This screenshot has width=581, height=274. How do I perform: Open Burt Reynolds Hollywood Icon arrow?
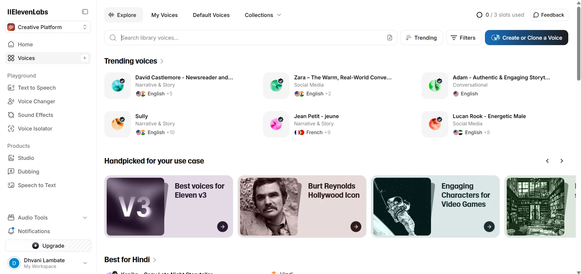pos(356,226)
